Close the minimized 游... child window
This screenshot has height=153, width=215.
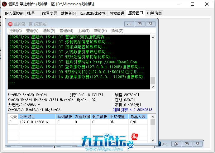pos(197,144)
